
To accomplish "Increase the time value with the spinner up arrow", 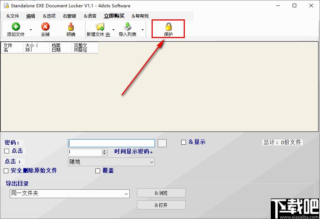I will [104, 151].
